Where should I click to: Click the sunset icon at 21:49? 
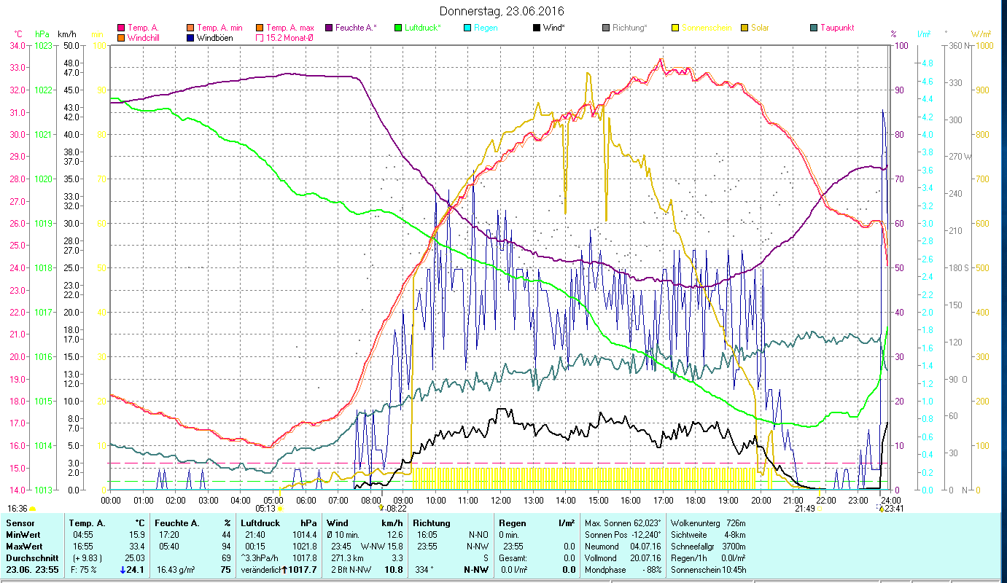(820, 509)
